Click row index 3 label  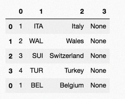pos(10,71)
